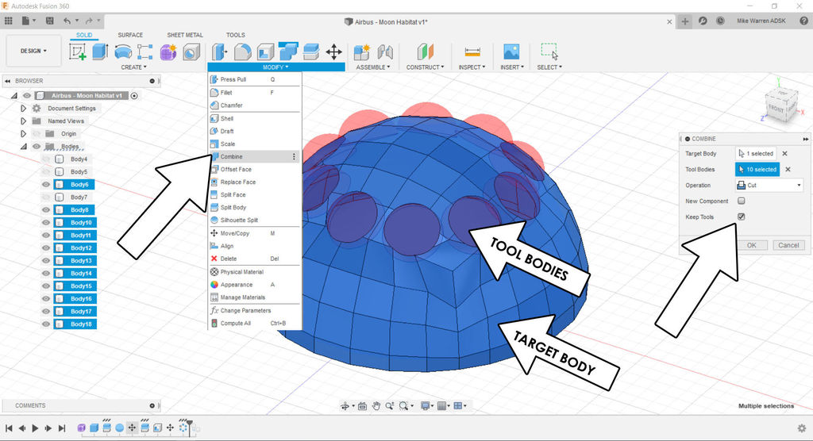Toggle visibility of the Bodies folder
Screen dimensions: 813x441
(x=37, y=147)
